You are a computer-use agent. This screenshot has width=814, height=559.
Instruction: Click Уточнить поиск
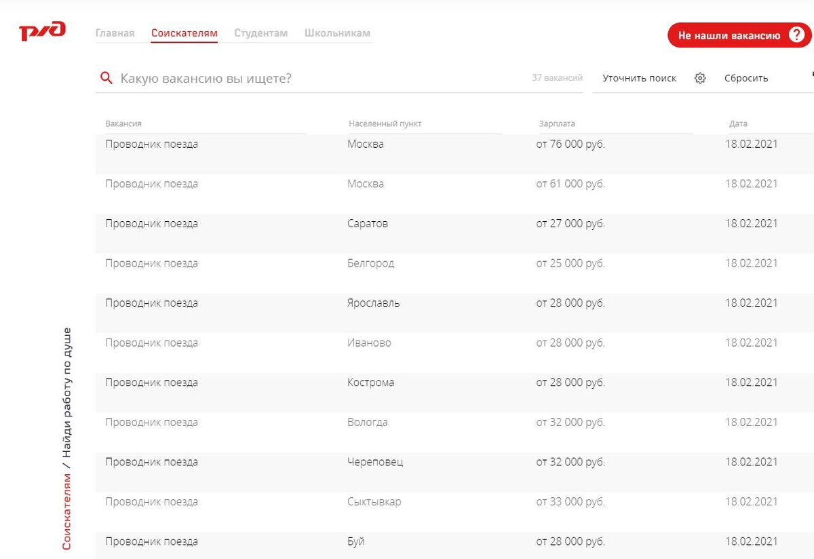[640, 78]
